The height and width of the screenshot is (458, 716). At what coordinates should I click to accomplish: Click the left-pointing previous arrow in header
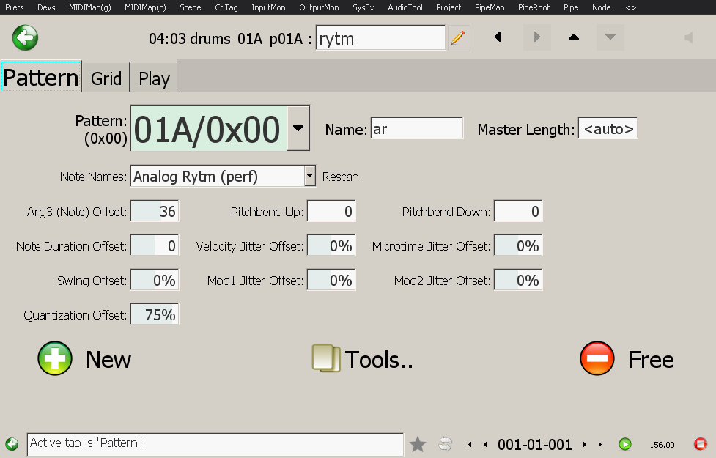pos(498,37)
